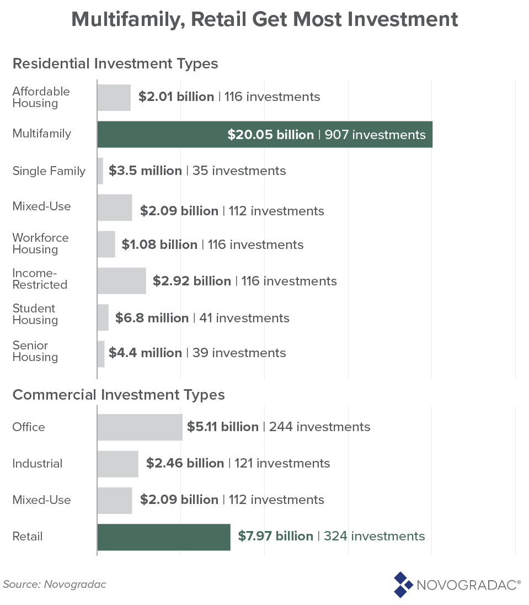Click the Residential Investment Types heading

point(115,63)
